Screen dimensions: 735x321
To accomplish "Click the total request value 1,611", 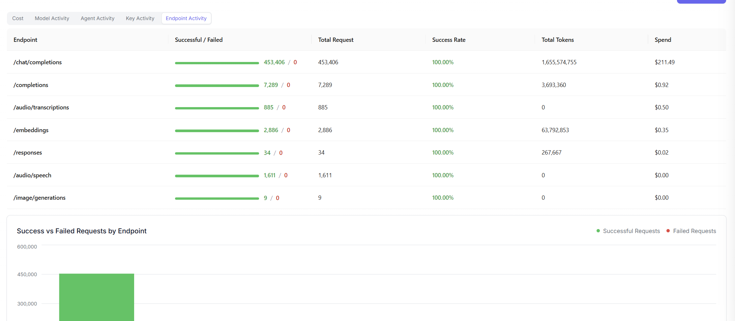I will (325, 175).
